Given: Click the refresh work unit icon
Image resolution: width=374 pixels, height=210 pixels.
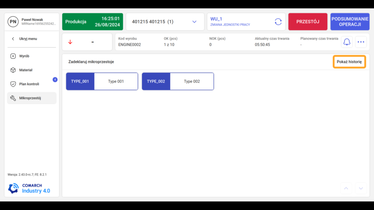Looking at the screenshot, I should point(278,21).
